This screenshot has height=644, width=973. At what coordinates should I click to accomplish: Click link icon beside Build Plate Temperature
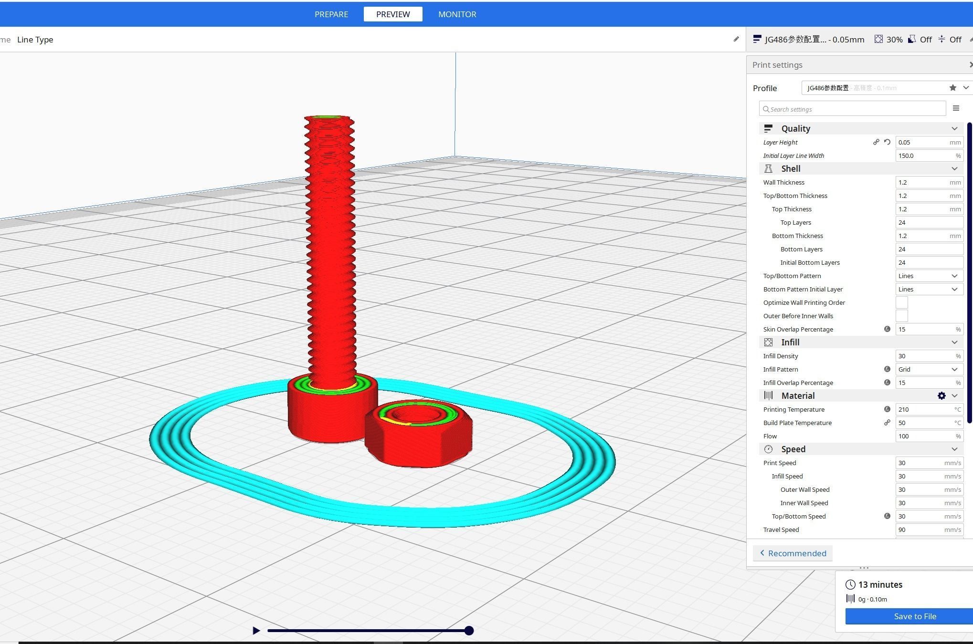[887, 423]
